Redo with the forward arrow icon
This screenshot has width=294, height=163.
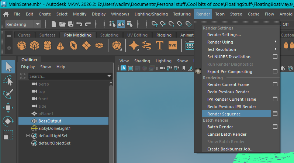point(88,24)
